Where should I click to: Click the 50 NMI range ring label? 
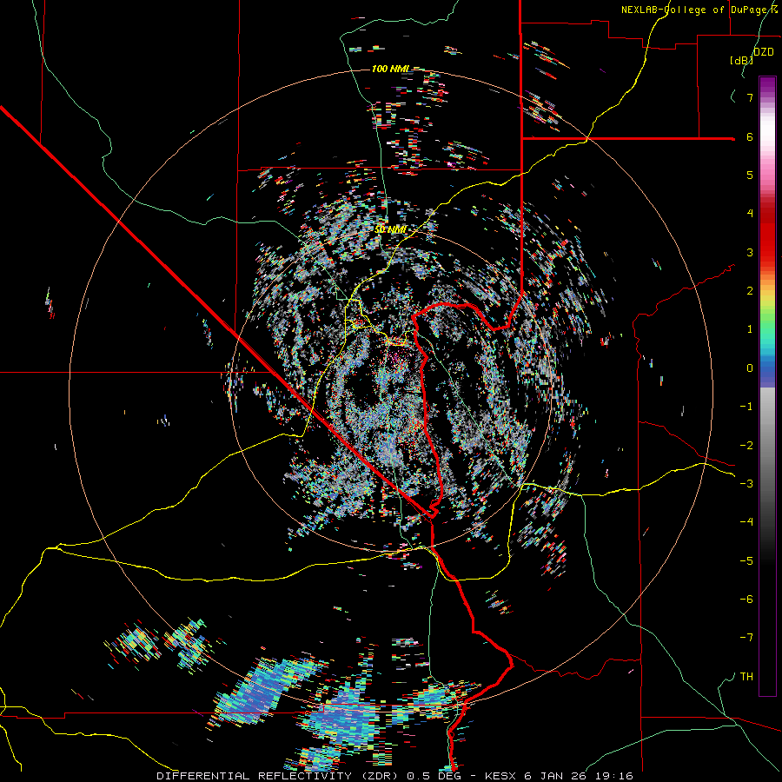click(x=390, y=229)
